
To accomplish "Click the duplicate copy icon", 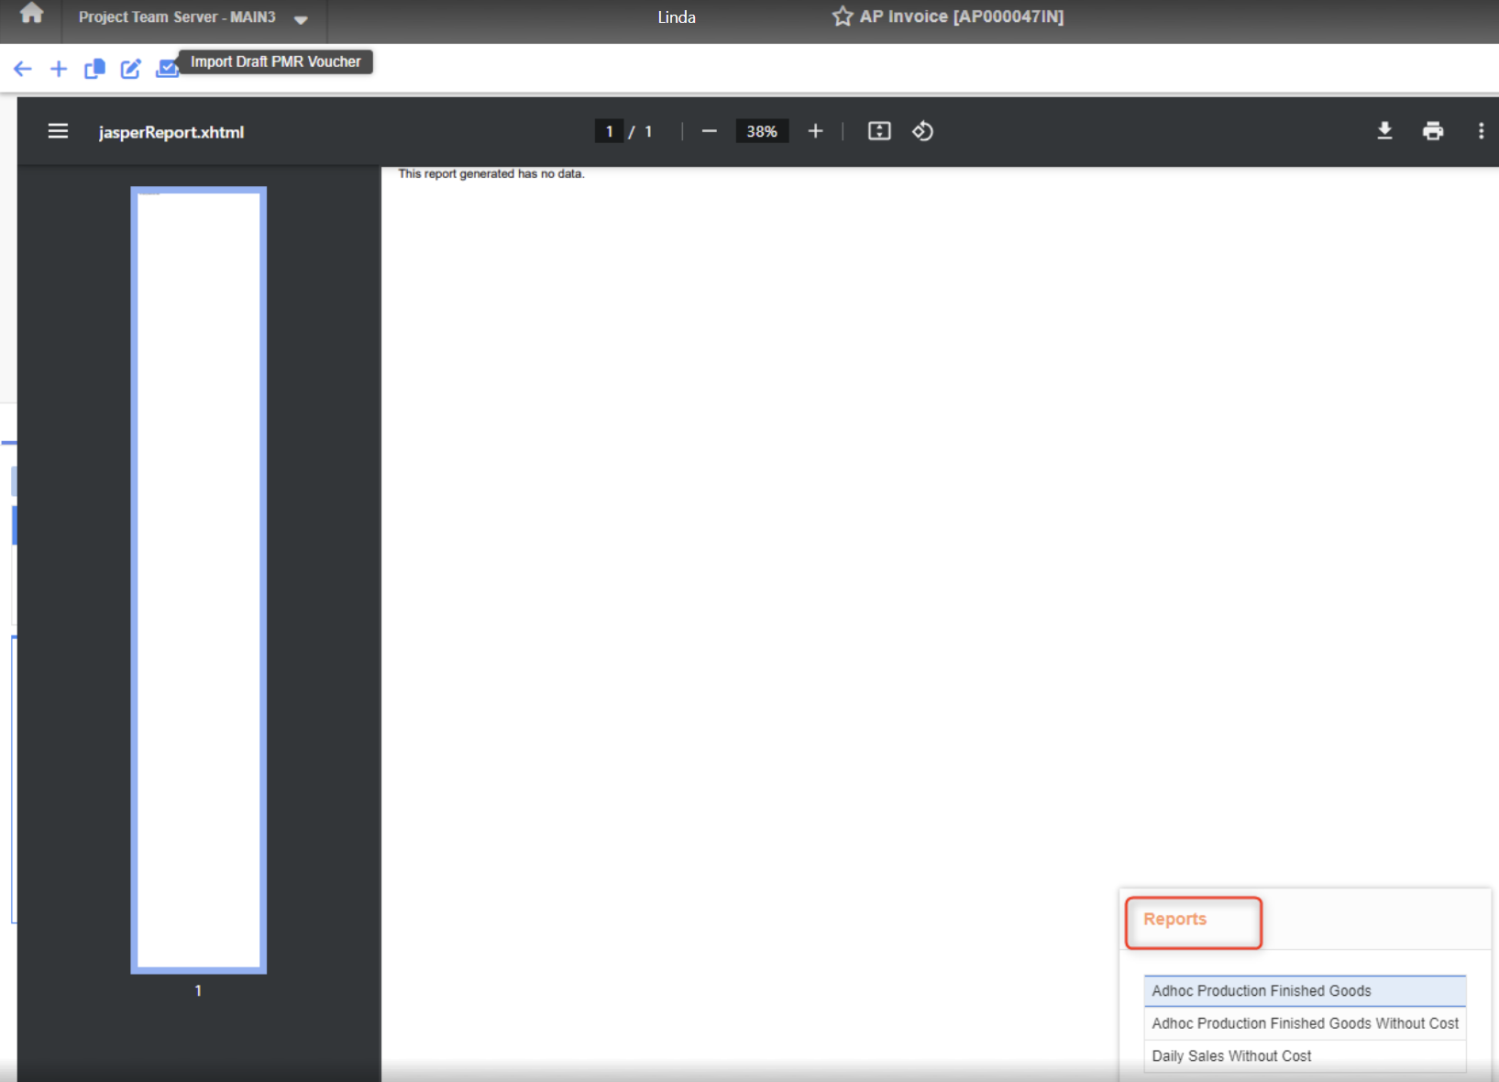I will tap(94, 69).
